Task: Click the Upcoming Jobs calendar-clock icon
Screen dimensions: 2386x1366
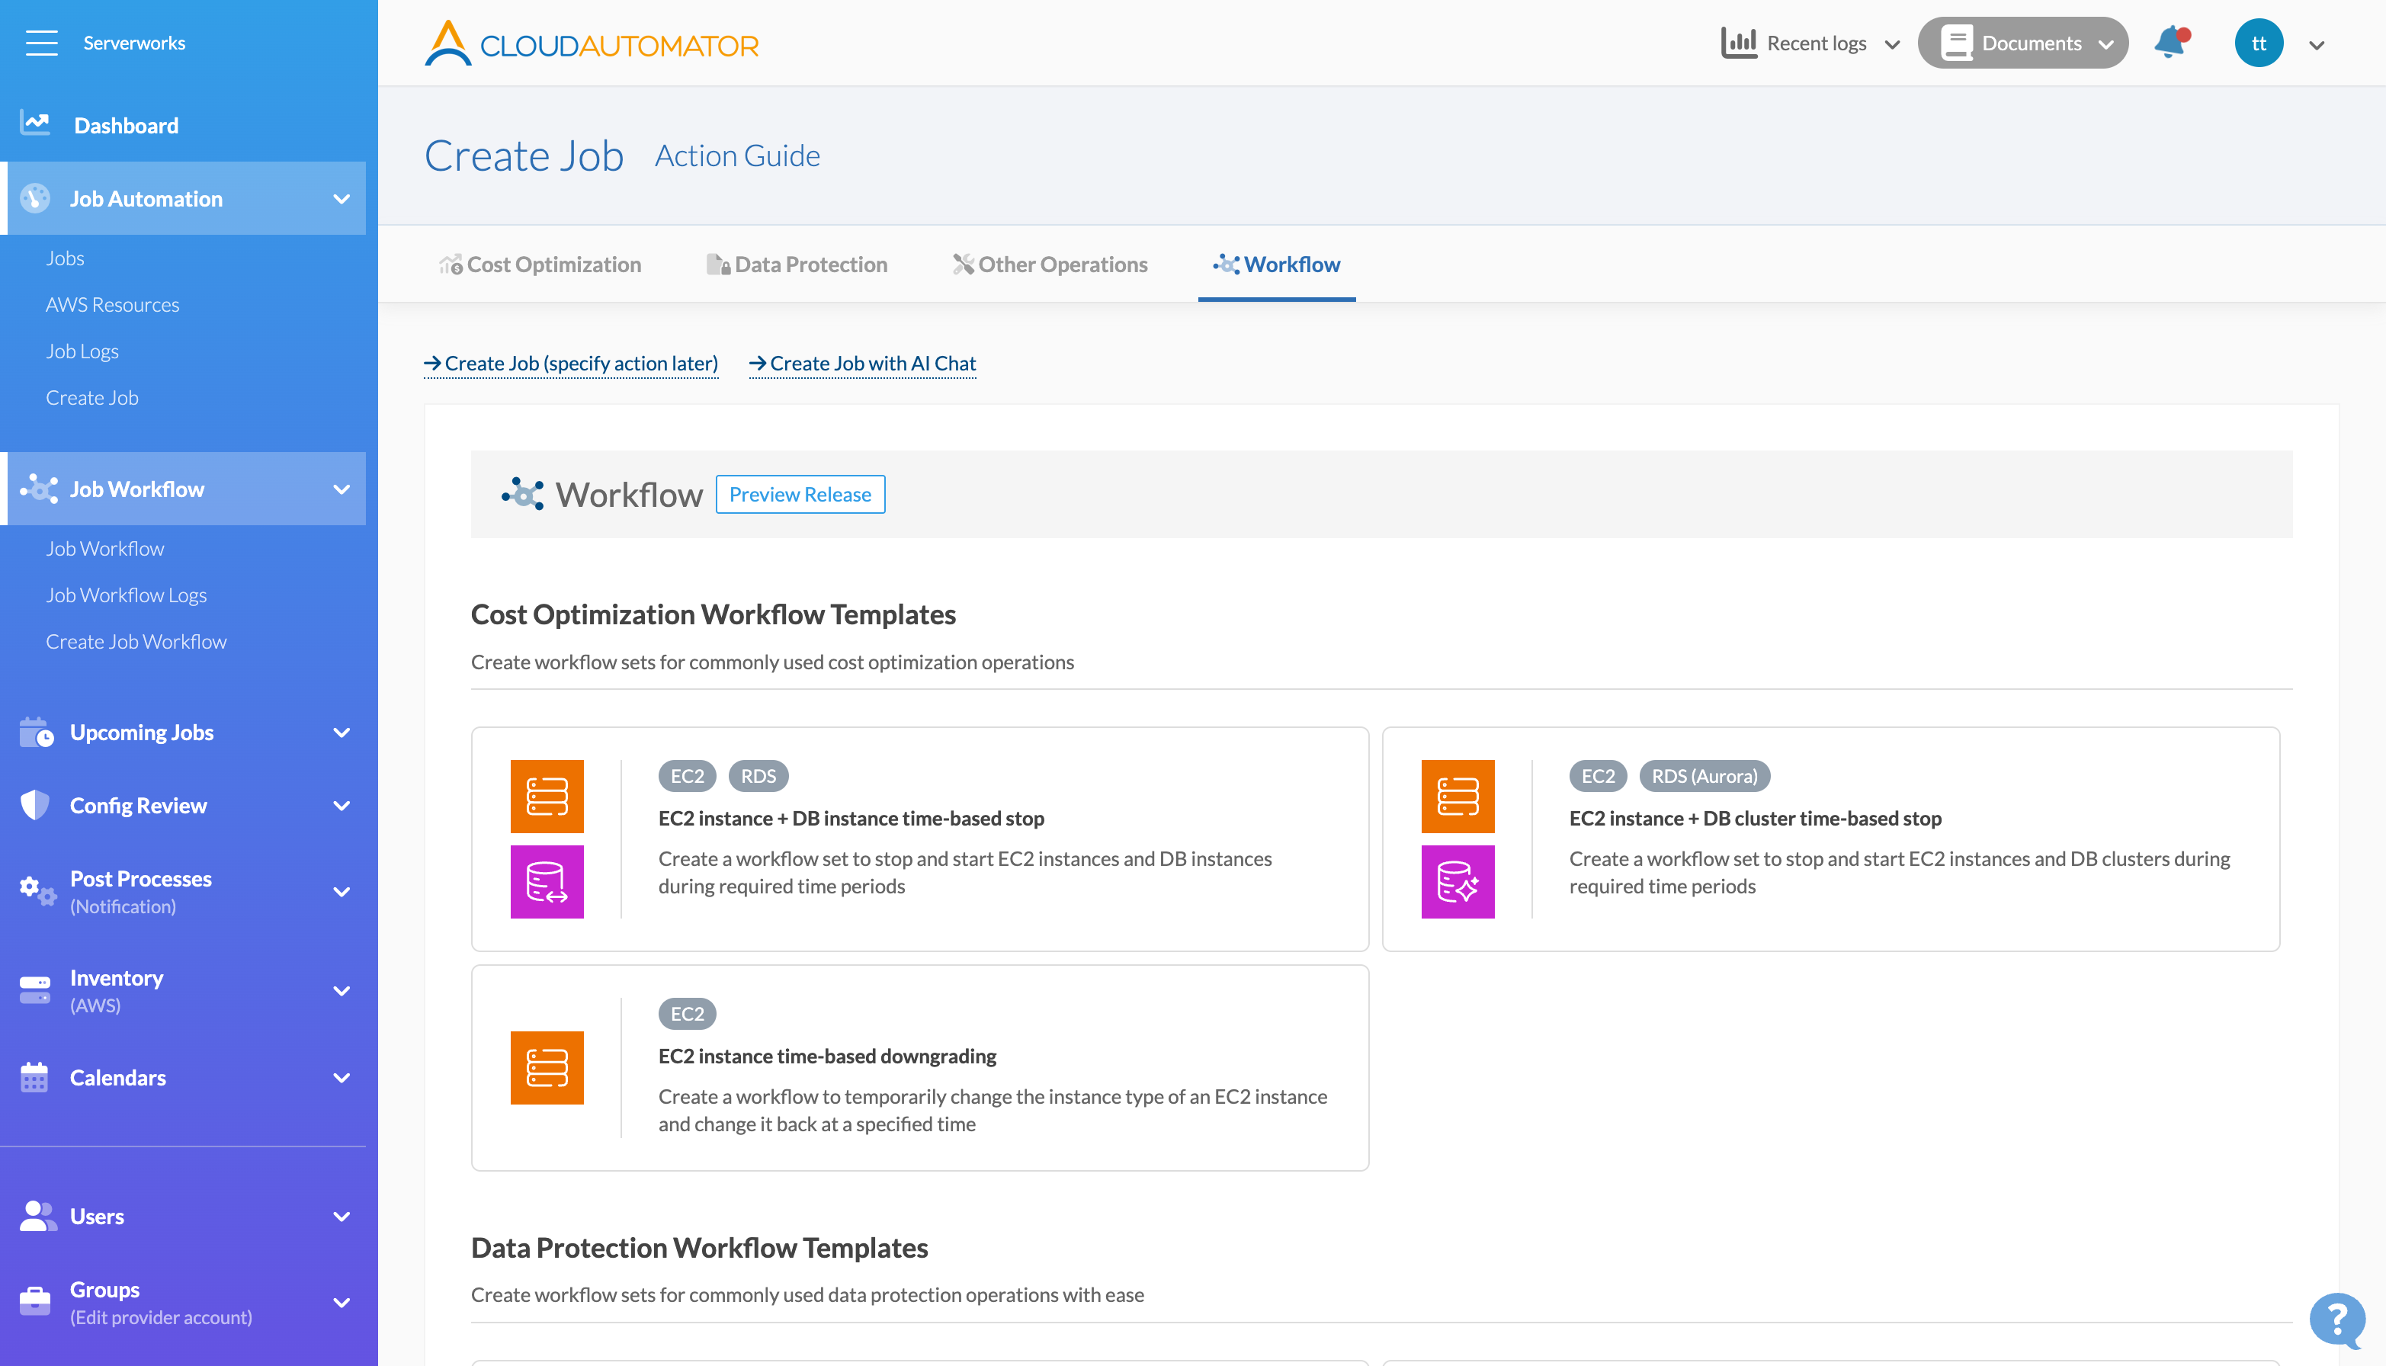Action: (37, 733)
